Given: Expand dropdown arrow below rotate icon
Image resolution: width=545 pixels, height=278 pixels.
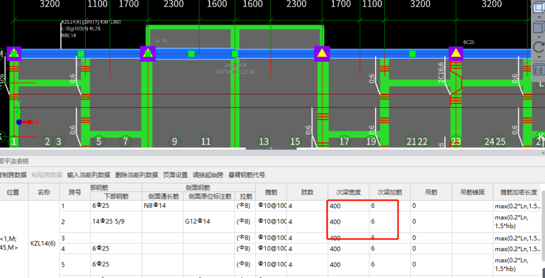Looking at the screenshot, I should 539,58.
